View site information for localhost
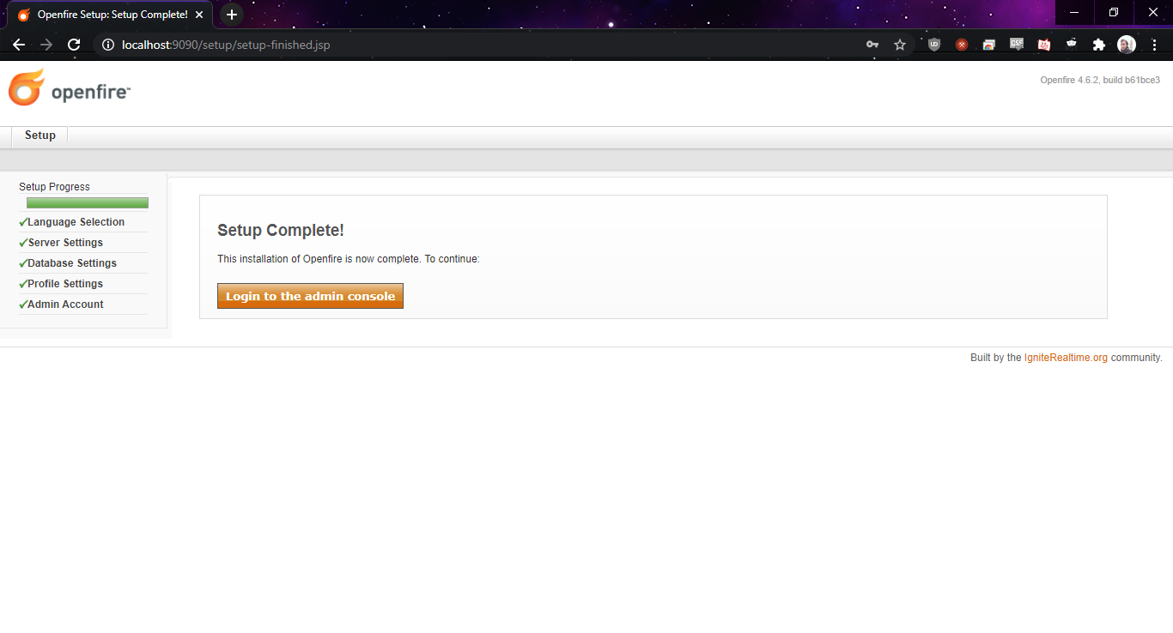 point(108,45)
